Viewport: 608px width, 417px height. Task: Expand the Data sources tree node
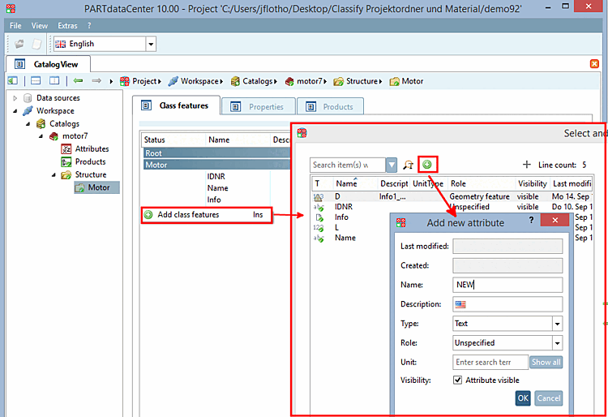pyautogui.click(x=15, y=98)
